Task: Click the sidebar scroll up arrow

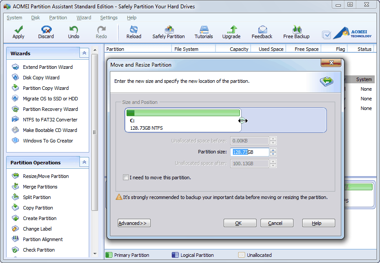Action: (95, 50)
